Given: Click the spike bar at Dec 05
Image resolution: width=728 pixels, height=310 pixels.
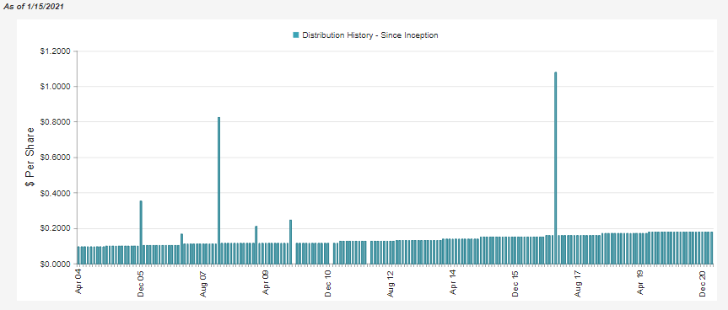Looking at the screenshot, I should pyautogui.click(x=141, y=232).
